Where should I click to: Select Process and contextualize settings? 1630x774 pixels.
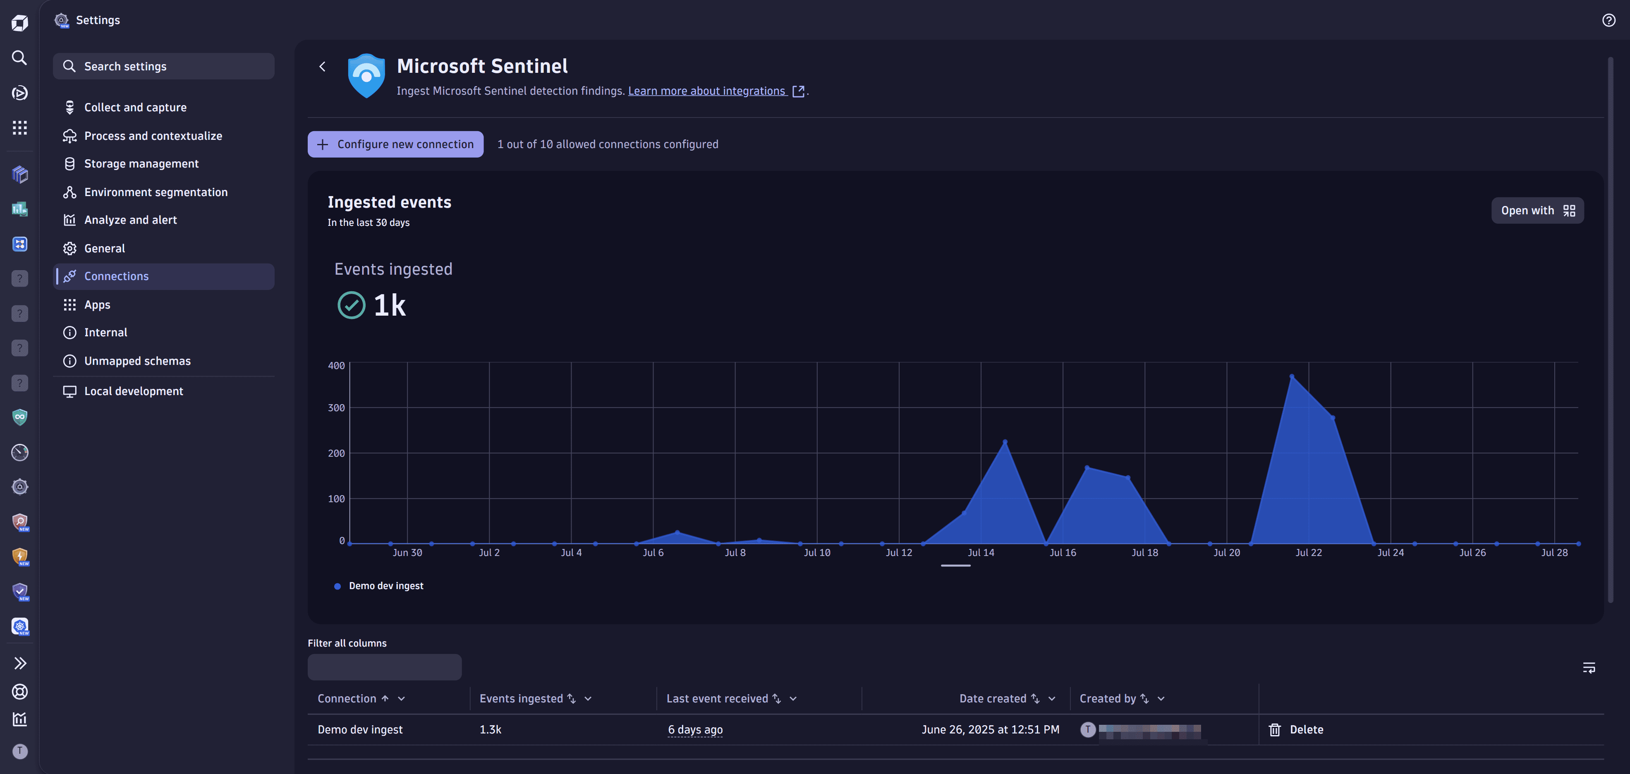pos(163,135)
